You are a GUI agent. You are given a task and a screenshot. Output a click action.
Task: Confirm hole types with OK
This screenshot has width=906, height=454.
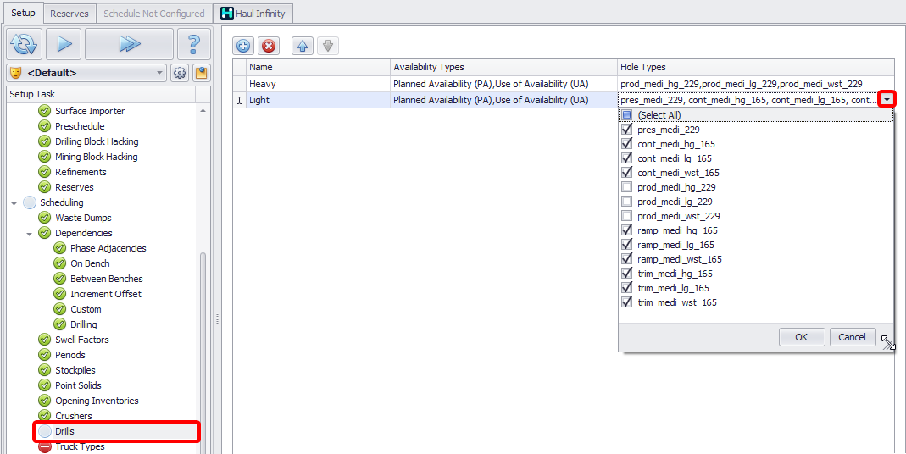[802, 337]
